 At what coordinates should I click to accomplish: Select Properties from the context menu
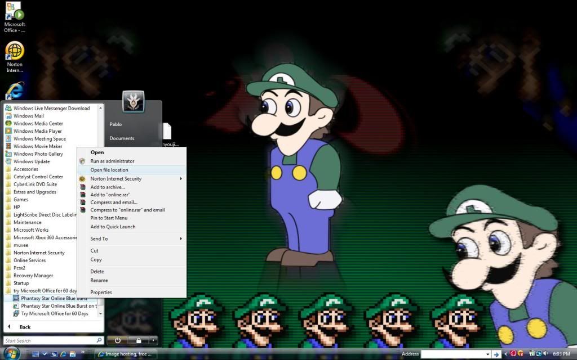(101, 292)
